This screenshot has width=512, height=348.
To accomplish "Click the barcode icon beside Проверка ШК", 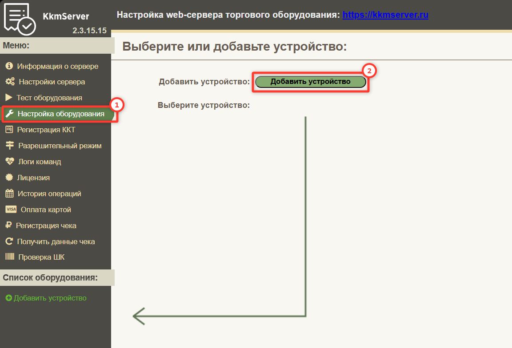I will (10, 257).
